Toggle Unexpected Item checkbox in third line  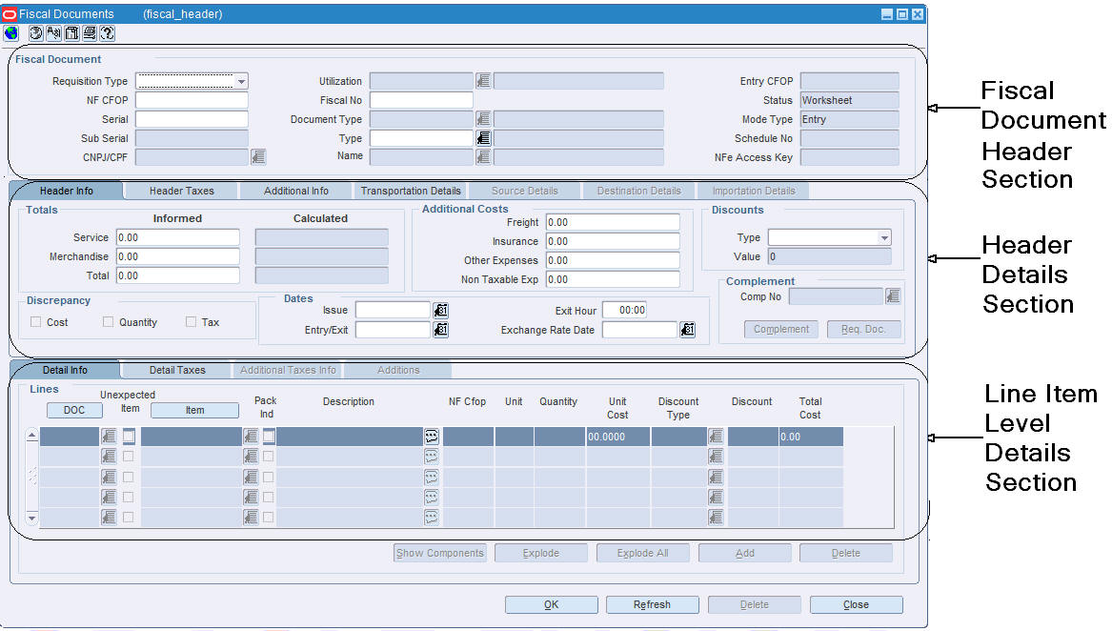point(128,477)
